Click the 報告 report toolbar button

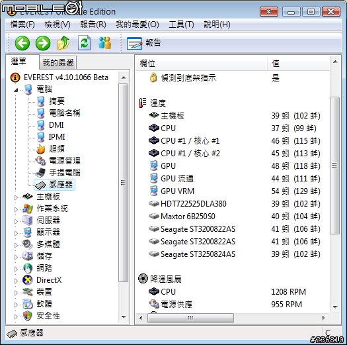coord(144,43)
